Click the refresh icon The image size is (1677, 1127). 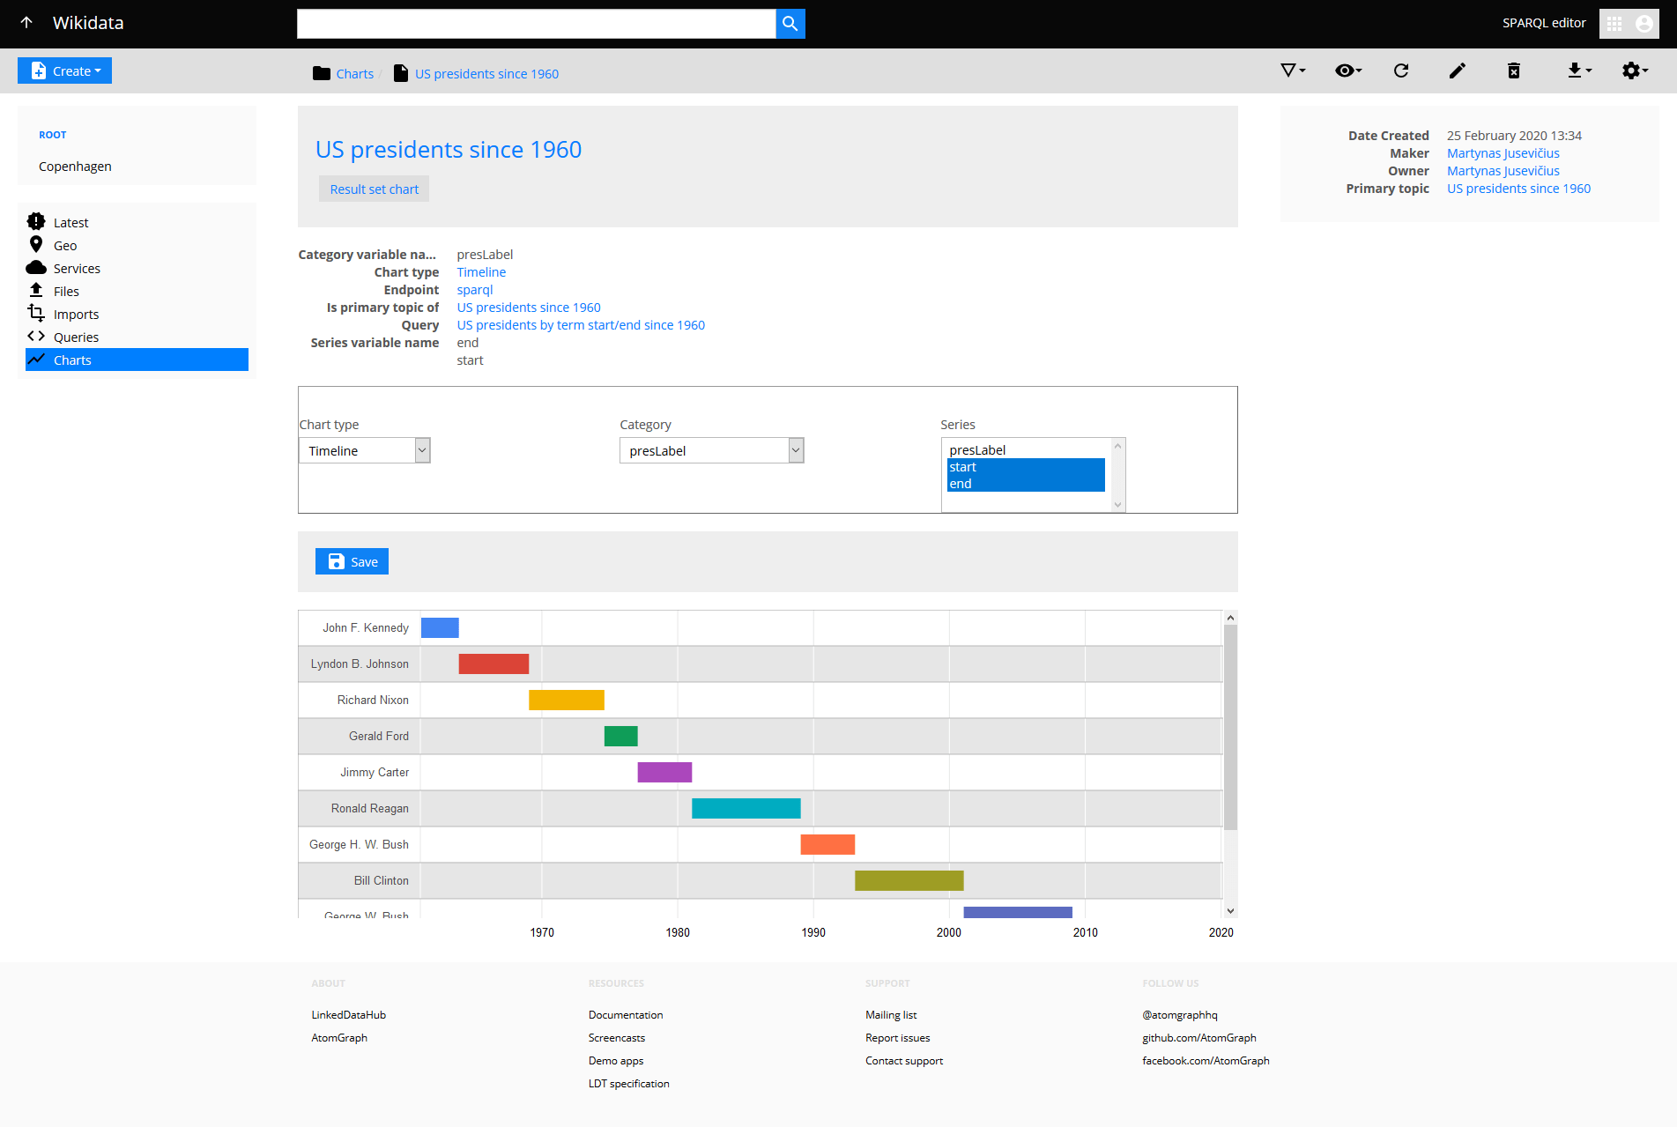[x=1401, y=70]
